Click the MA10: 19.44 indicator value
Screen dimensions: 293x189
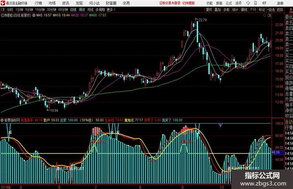tap(61, 15)
